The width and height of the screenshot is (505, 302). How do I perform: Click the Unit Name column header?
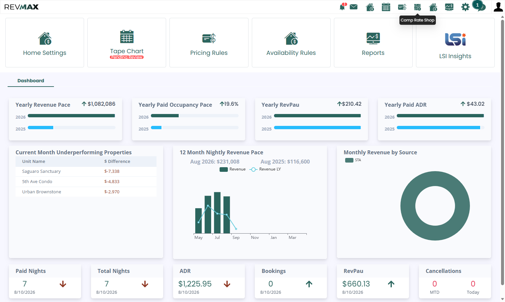coord(34,162)
